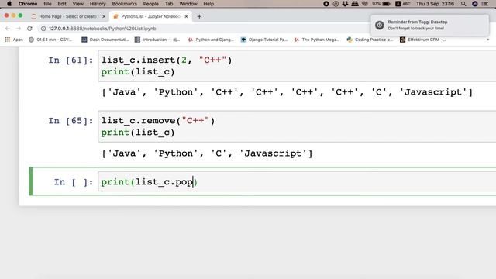This screenshot has height=279, width=496.
Task: Show hidden bookmarks overflow chevron
Action: point(487,40)
